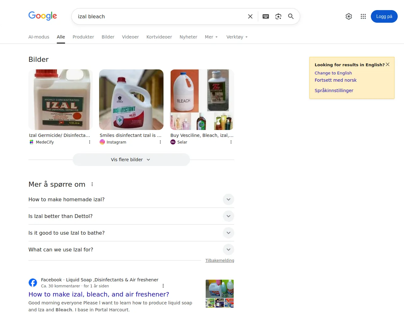This screenshot has height=323, width=404.
Task: Open the 'Verktøy' tools dropdown
Action: 237,37
